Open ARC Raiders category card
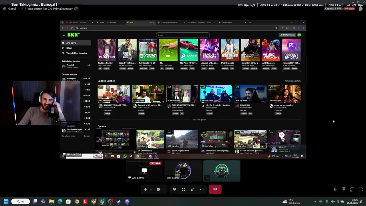The height and width of the screenshot is (206, 366). point(271,54)
